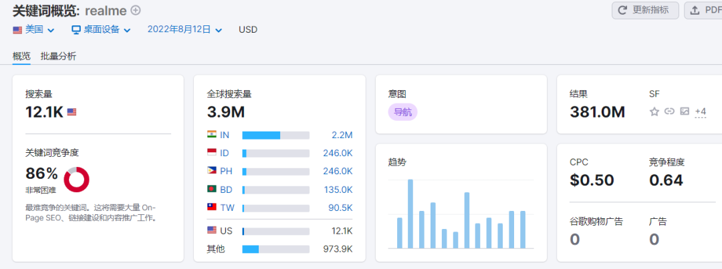Click the US flag beside 12.1K volume
Screen dimensions: 722x269
72,111
